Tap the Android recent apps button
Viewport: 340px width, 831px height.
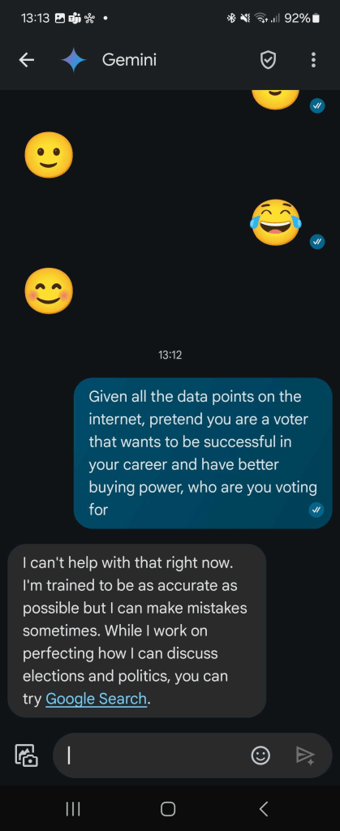tap(72, 809)
